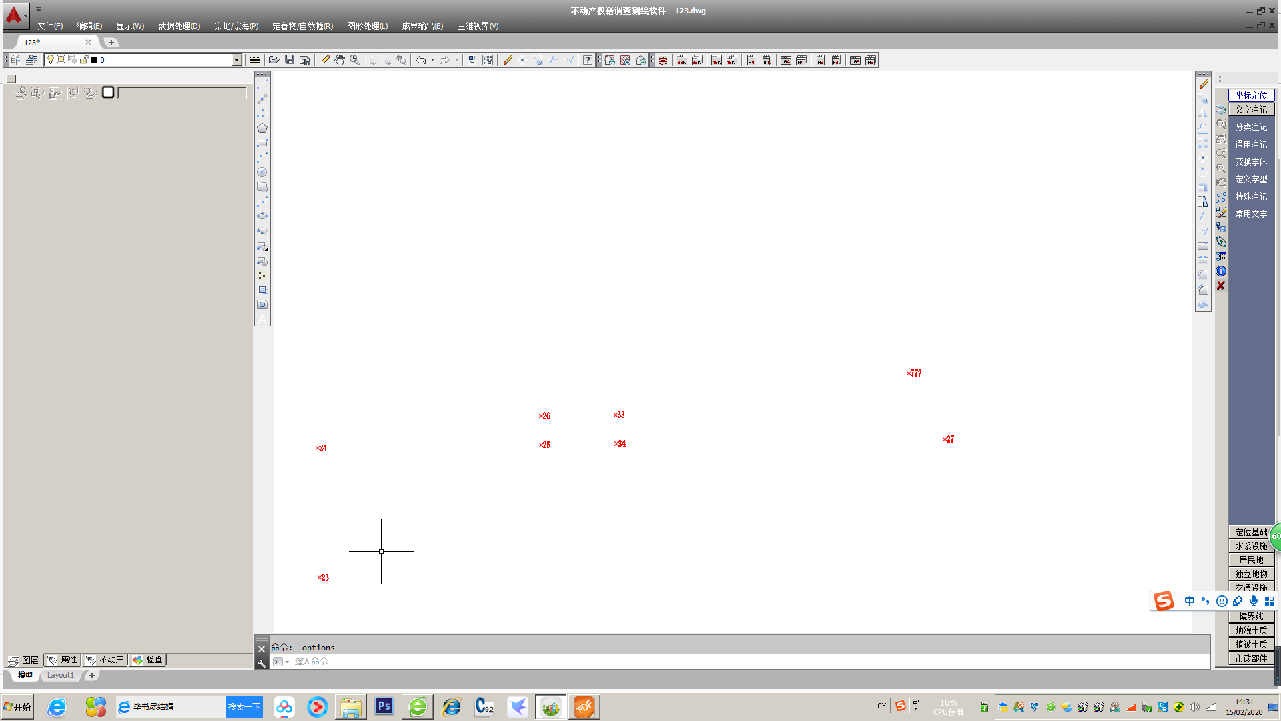
Task: Open the Windows 开始 start button
Action: point(18,707)
